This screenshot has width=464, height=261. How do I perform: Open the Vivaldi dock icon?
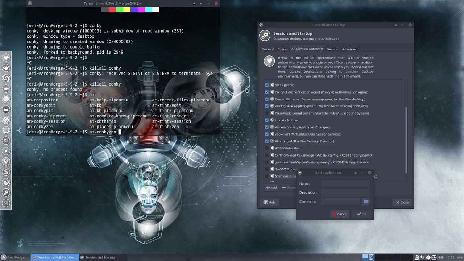[6, 161]
